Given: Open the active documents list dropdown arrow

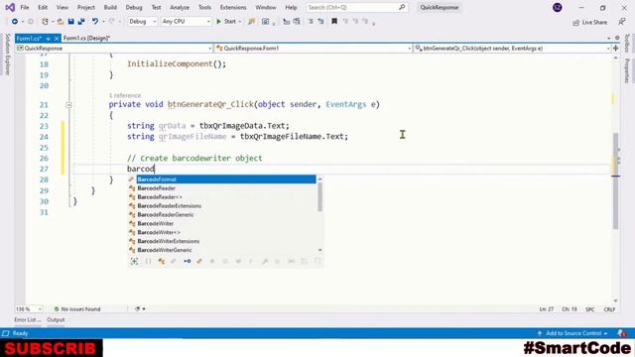Looking at the screenshot, I should (x=609, y=38).
